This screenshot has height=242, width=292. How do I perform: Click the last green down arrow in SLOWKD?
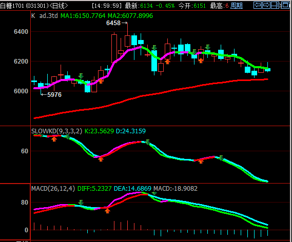coord(221,158)
